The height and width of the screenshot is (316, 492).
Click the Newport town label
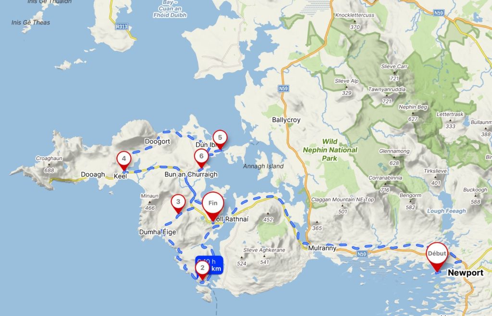pyautogui.click(x=465, y=273)
